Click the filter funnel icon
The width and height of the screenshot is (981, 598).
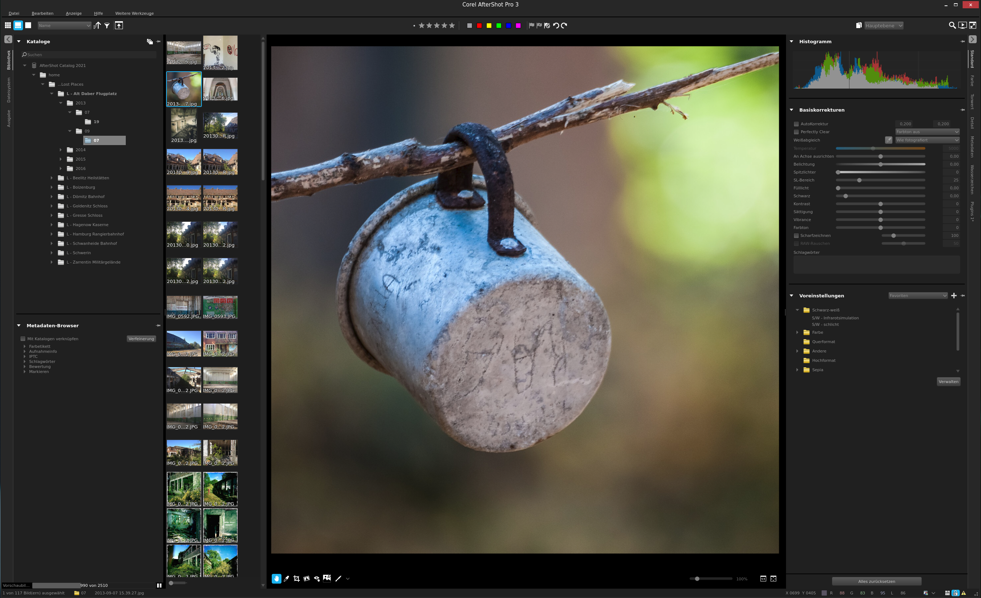click(107, 26)
